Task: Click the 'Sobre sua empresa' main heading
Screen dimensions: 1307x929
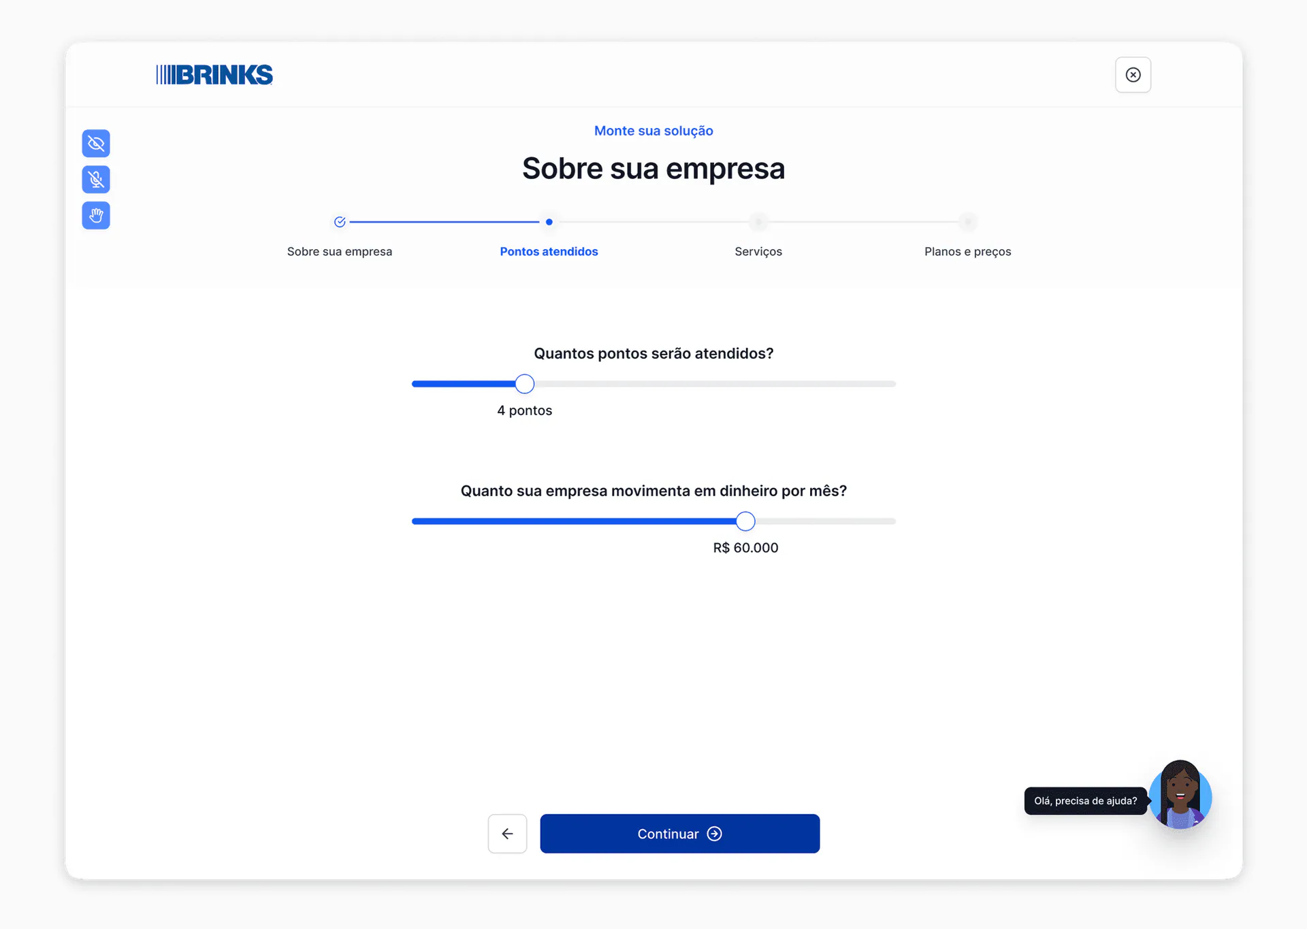Action: [x=653, y=169]
